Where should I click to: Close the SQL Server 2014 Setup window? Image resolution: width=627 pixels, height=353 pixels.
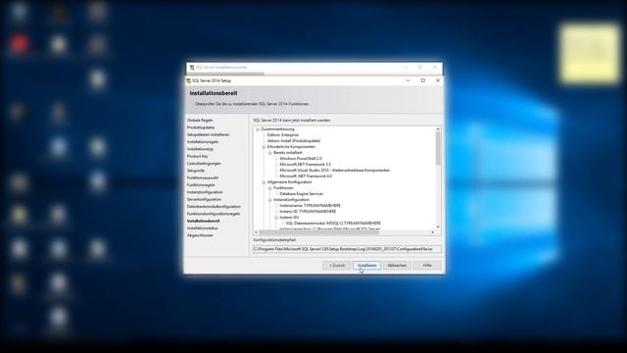click(438, 80)
